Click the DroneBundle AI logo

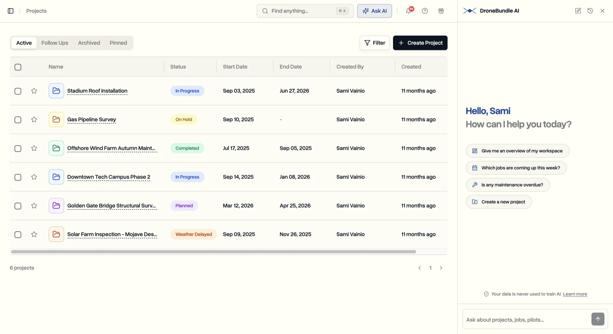tap(470, 11)
